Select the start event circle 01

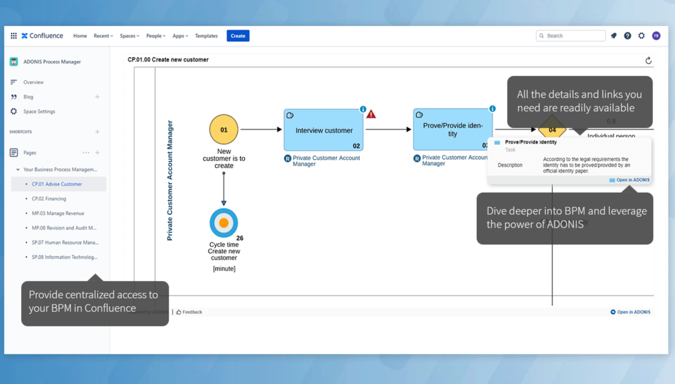(x=224, y=129)
